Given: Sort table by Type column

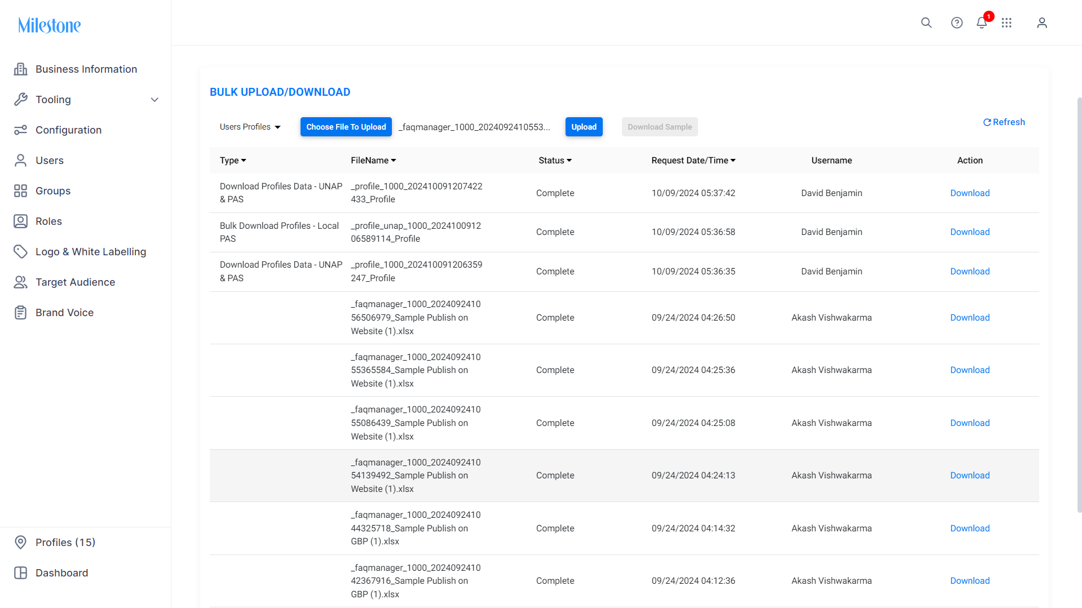Looking at the screenshot, I should click(x=233, y=161).
